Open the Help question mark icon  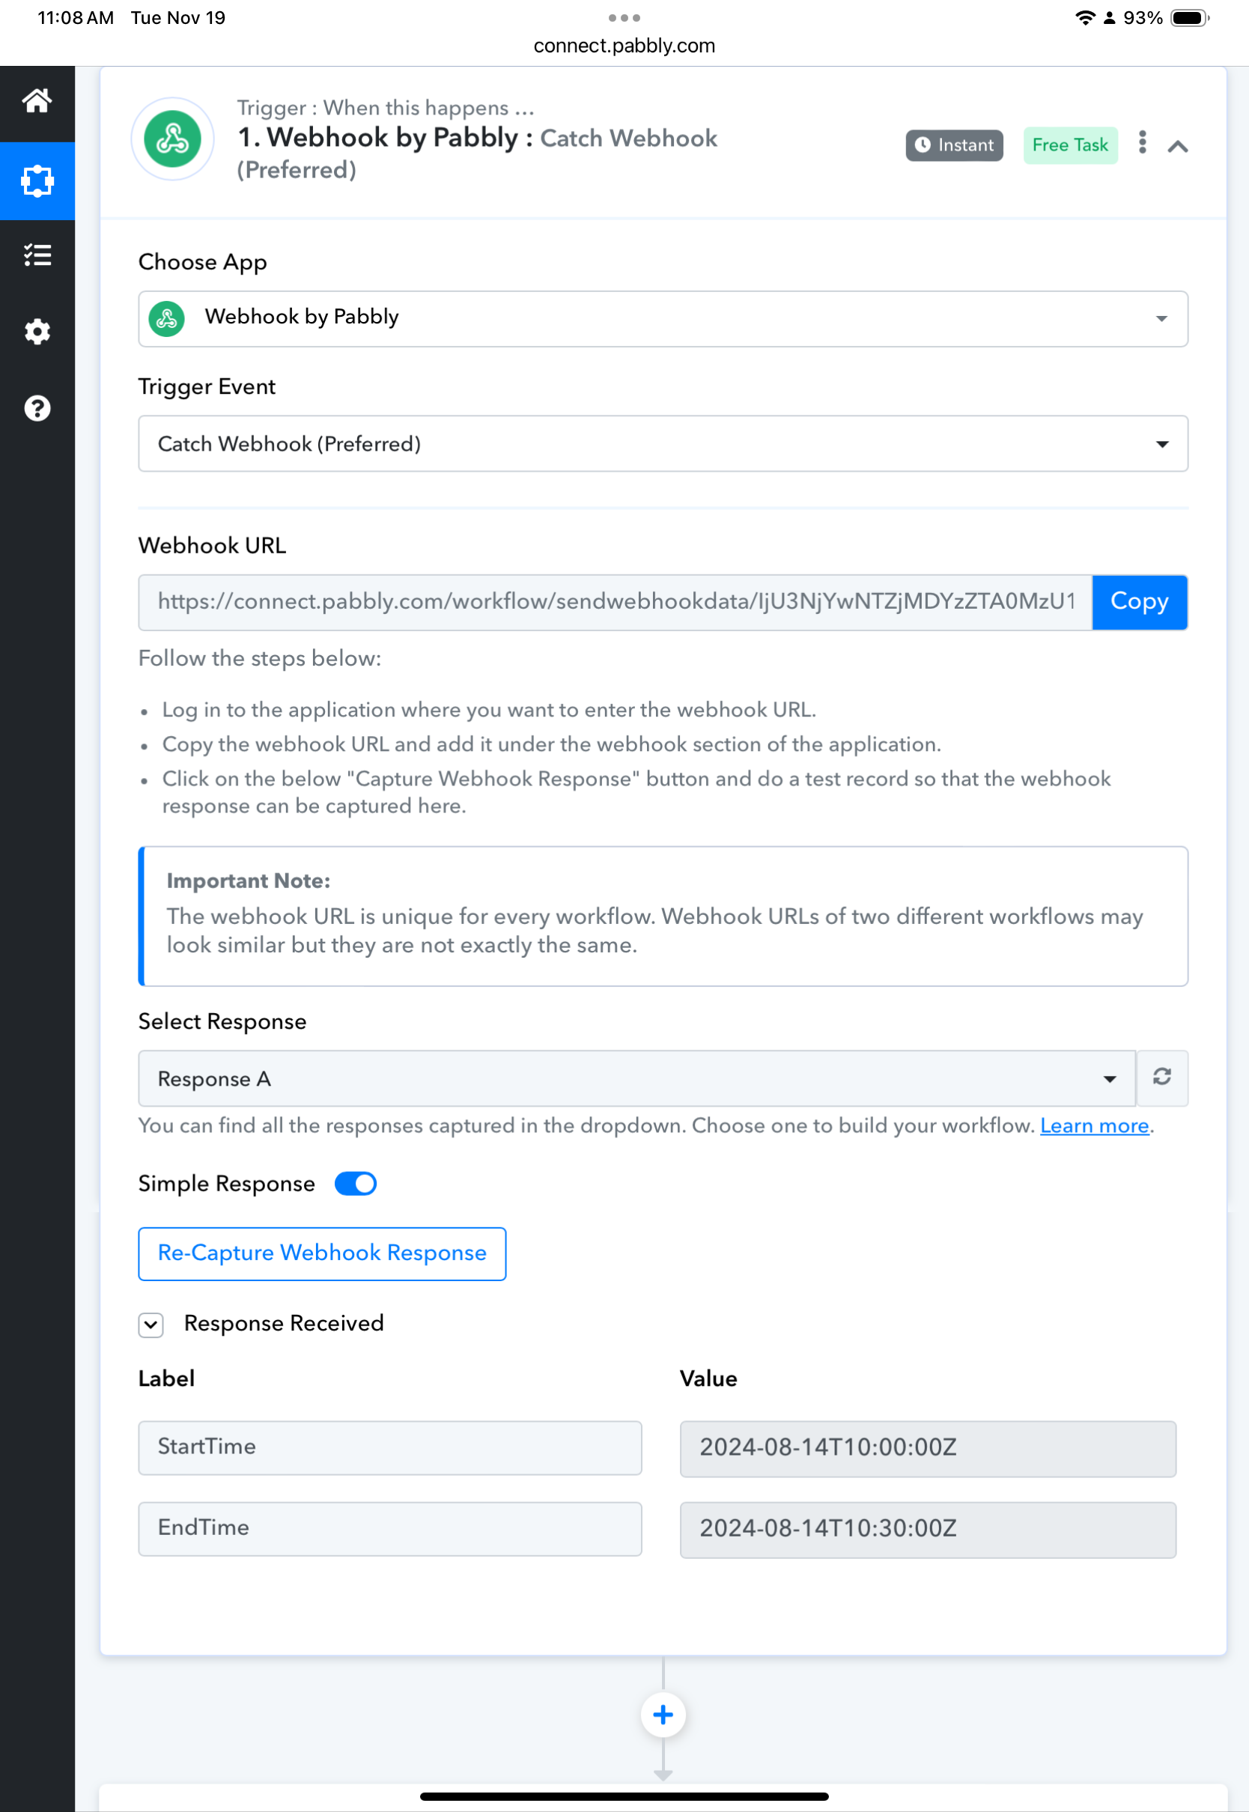[x=37, y=408]
